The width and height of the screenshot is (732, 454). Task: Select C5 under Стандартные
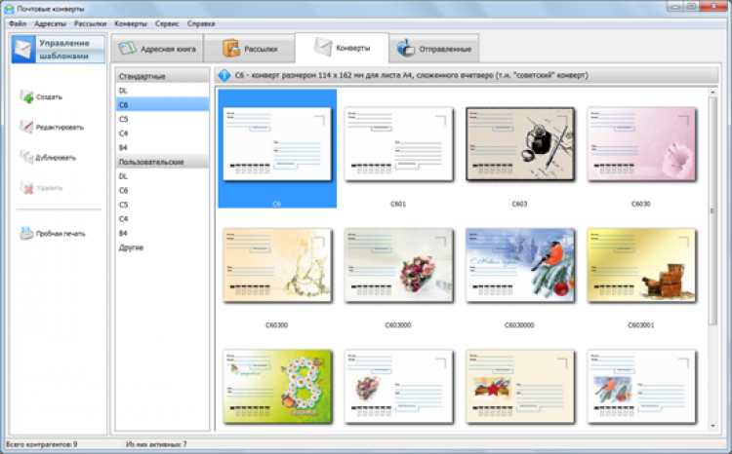pos(162,119)
